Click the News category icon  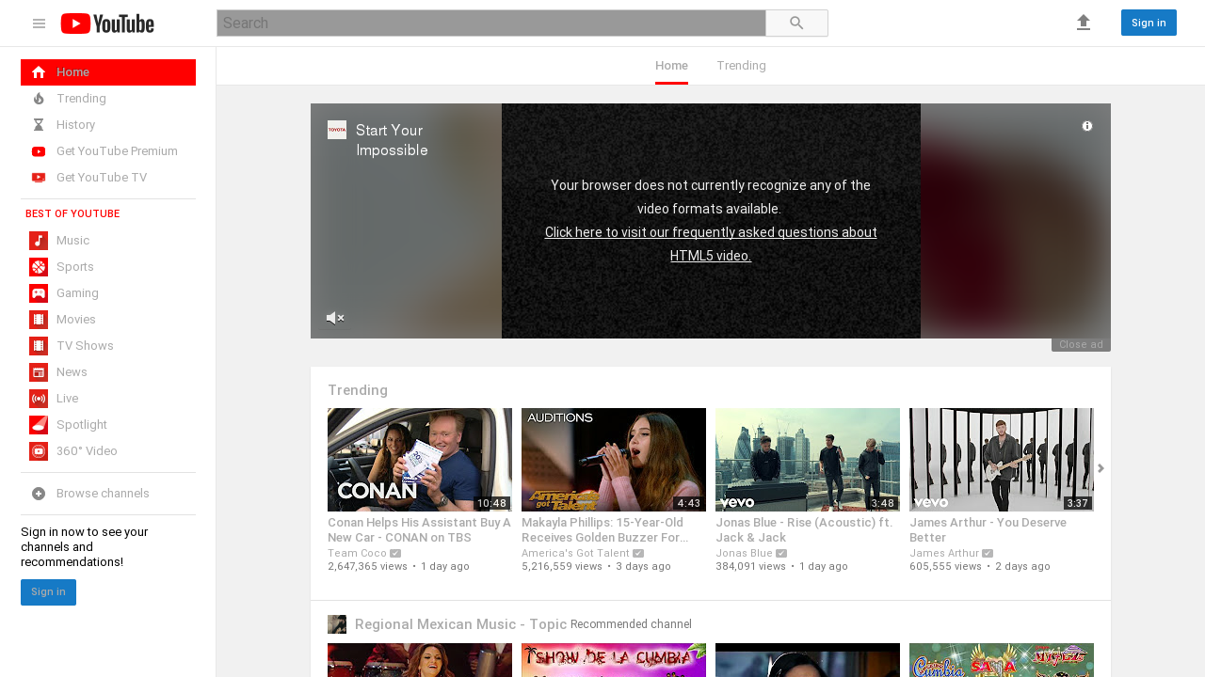pyautogui.click(x=39, y=372)
